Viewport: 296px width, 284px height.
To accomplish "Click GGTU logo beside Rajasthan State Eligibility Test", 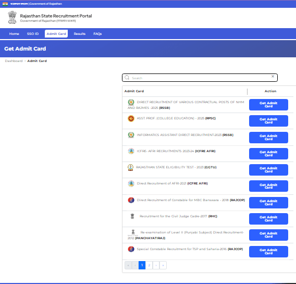I will click(130, 167).
